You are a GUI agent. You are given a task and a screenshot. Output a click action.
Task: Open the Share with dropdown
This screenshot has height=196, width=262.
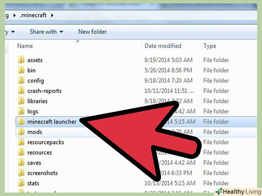pyautogui.click(x=46, y=32)
